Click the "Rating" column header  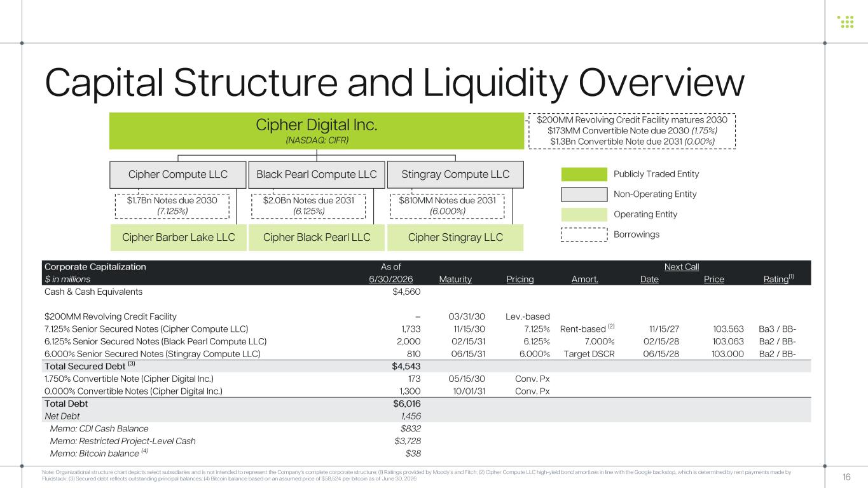pyautogui.click(x=780, y=278)
